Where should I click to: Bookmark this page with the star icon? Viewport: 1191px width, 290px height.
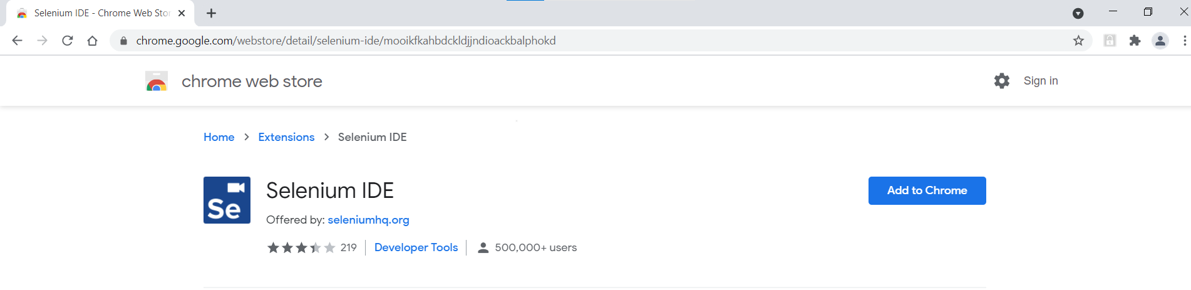pos(1078,41)
